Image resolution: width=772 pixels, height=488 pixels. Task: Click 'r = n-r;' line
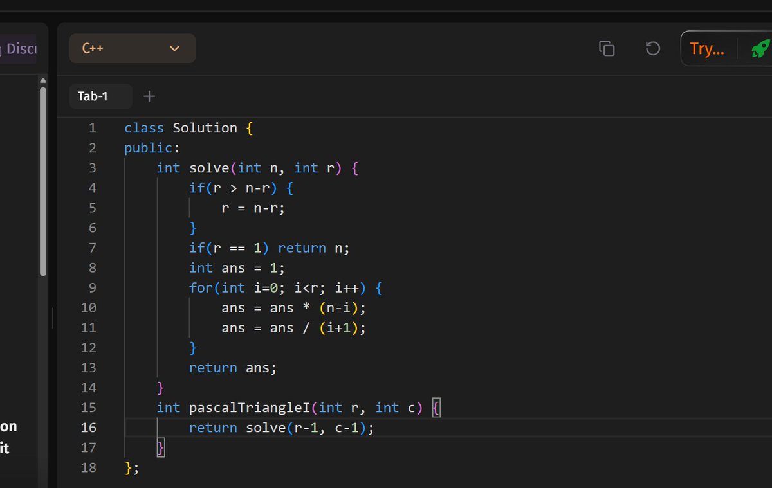pyautogui.click(x=253, y=208)
